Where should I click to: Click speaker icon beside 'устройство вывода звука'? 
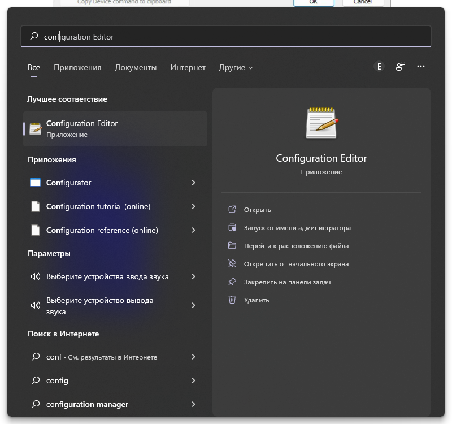click(36, 305)
